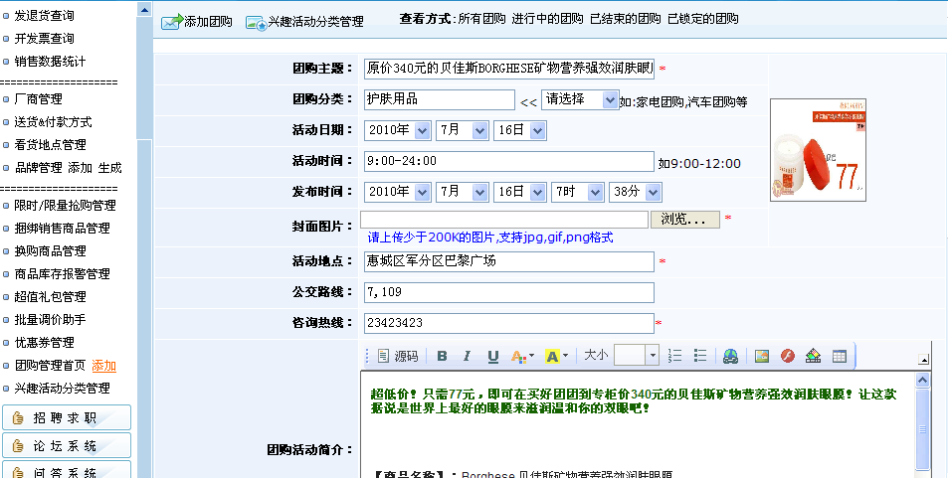Open 捆绑销售商品管理 in sidebar

pyautogui.click(x=63, y=229)
